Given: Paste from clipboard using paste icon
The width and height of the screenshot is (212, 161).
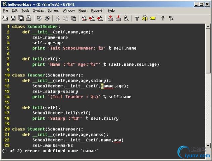Looking at the screenshot, I should tap(73, 18).
